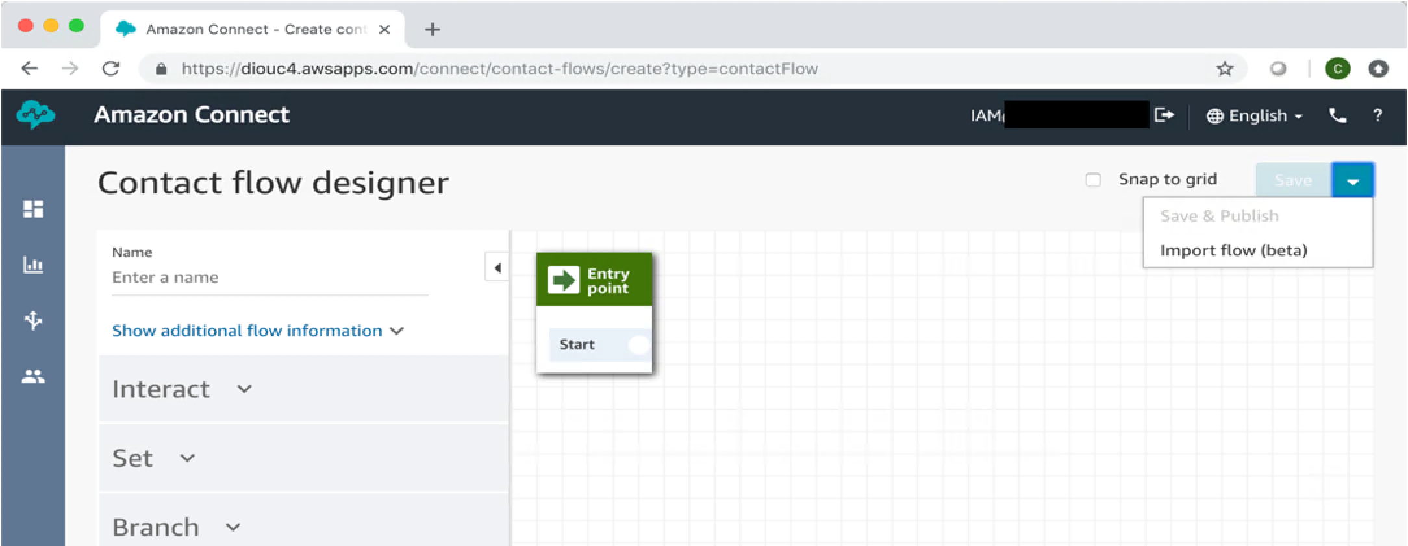Open a new browser tab
Screen dimensions: 1408x546
point(432,29)
